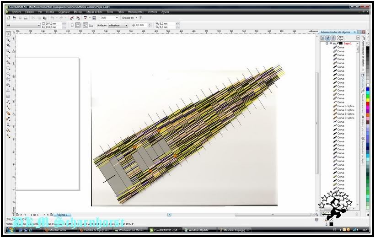Click the Página 1 page tab

61,214
